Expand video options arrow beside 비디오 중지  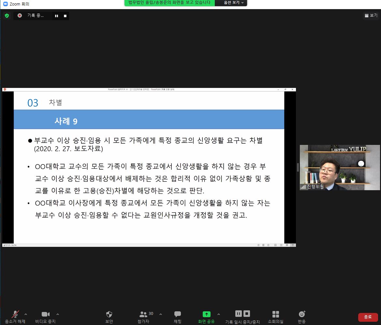(x=58, y=314)
